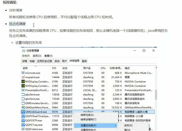The width and height of the screenshot is (182, 131).
Task: Switch to the 性能 tab
Action: (32, 61)
